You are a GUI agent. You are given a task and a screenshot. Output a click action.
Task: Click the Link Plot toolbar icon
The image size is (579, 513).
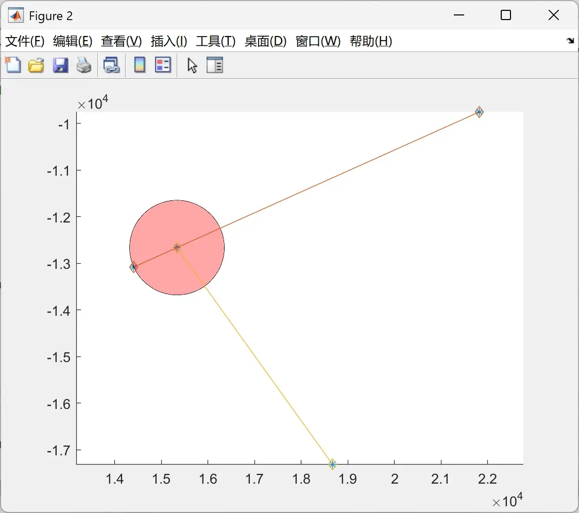pyautogui.click(x=111, y=65)
